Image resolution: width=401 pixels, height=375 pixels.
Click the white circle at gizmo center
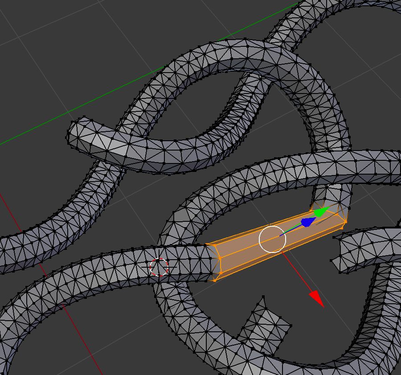[272, 239]
